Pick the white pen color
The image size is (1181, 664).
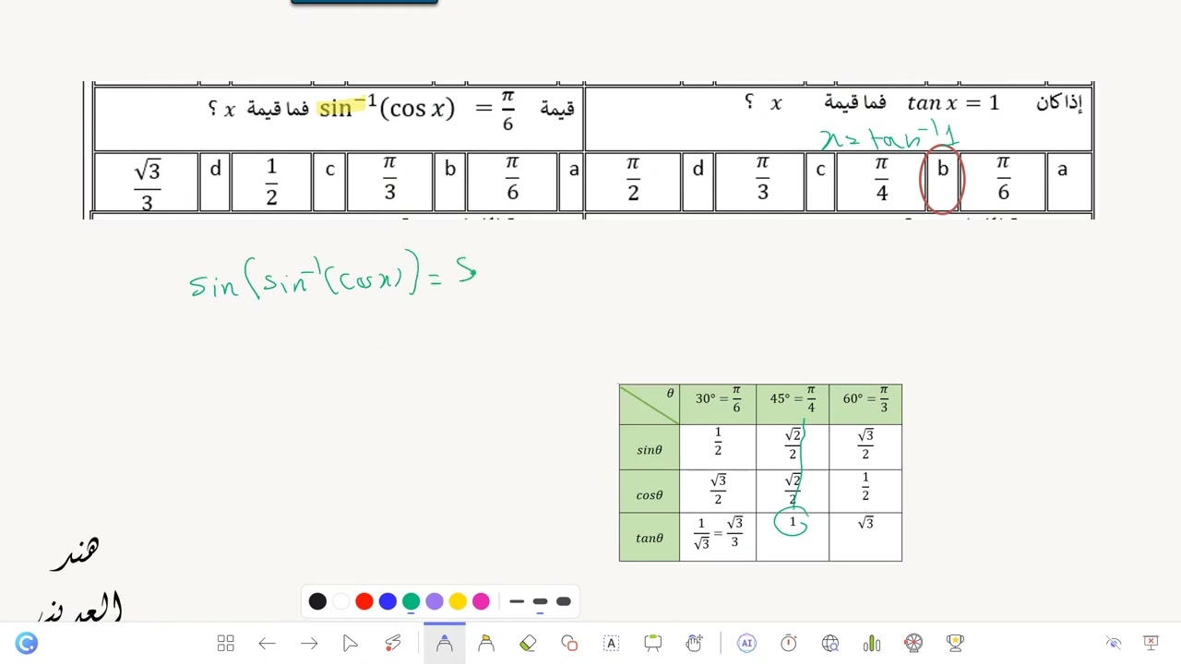(x=340, y=601)
